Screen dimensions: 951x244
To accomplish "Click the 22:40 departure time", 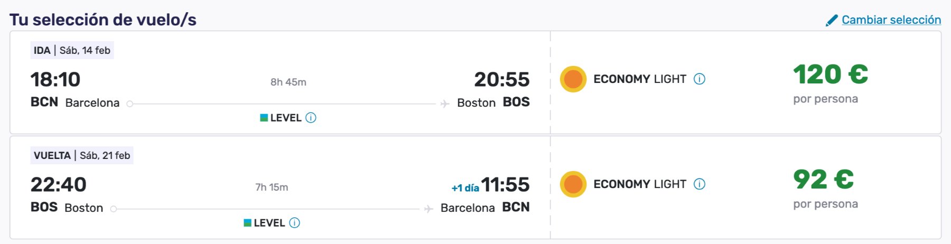I will (x=58, y=185).
